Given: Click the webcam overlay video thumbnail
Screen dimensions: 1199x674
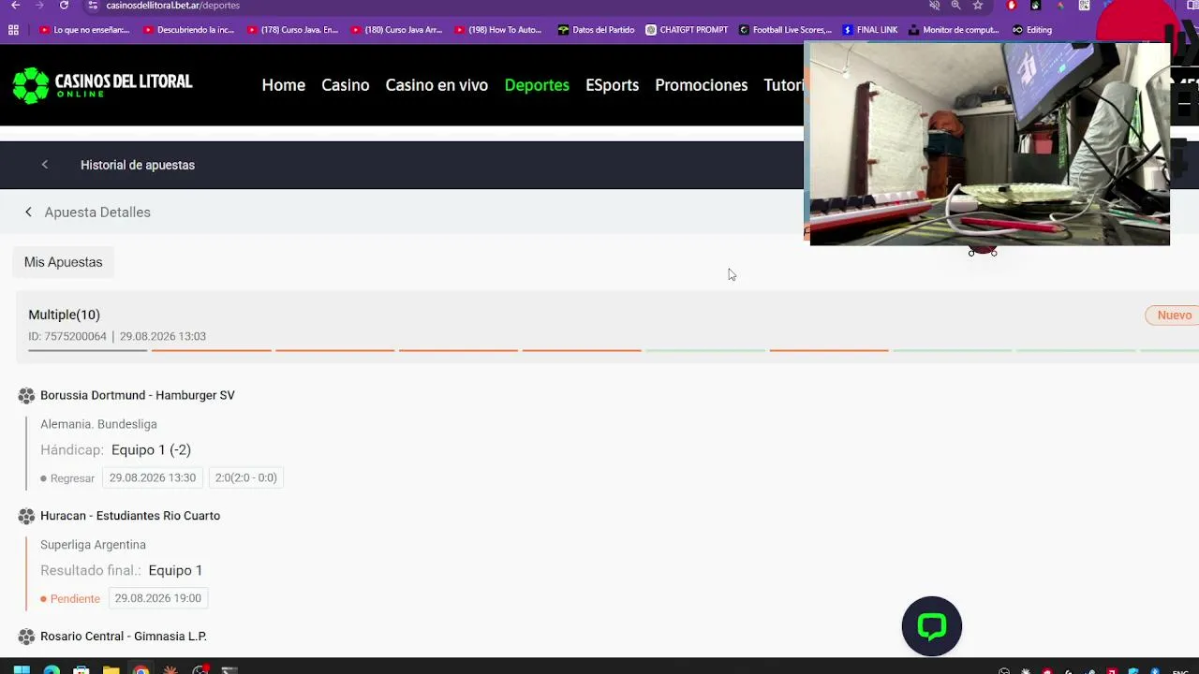Looking at the screenshot, I should (x=989, y=144).
